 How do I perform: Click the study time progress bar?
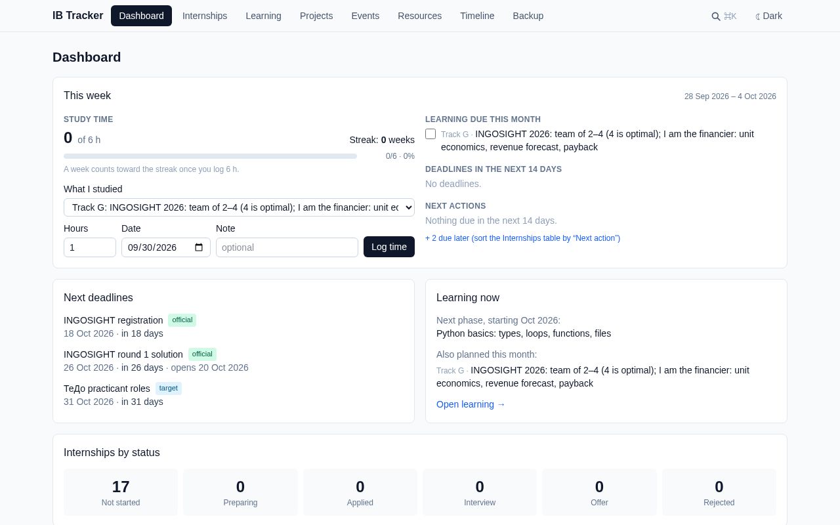pos(210,156)
